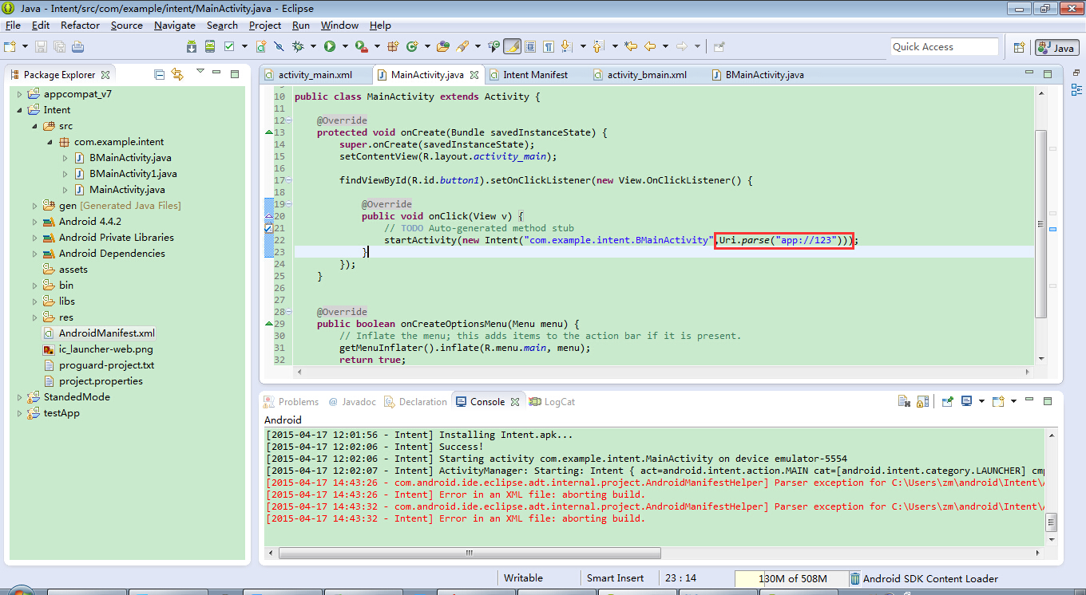Open the External Tools dropdown arrow
This screenshot has width=1086, height=595.
point(375,46)
